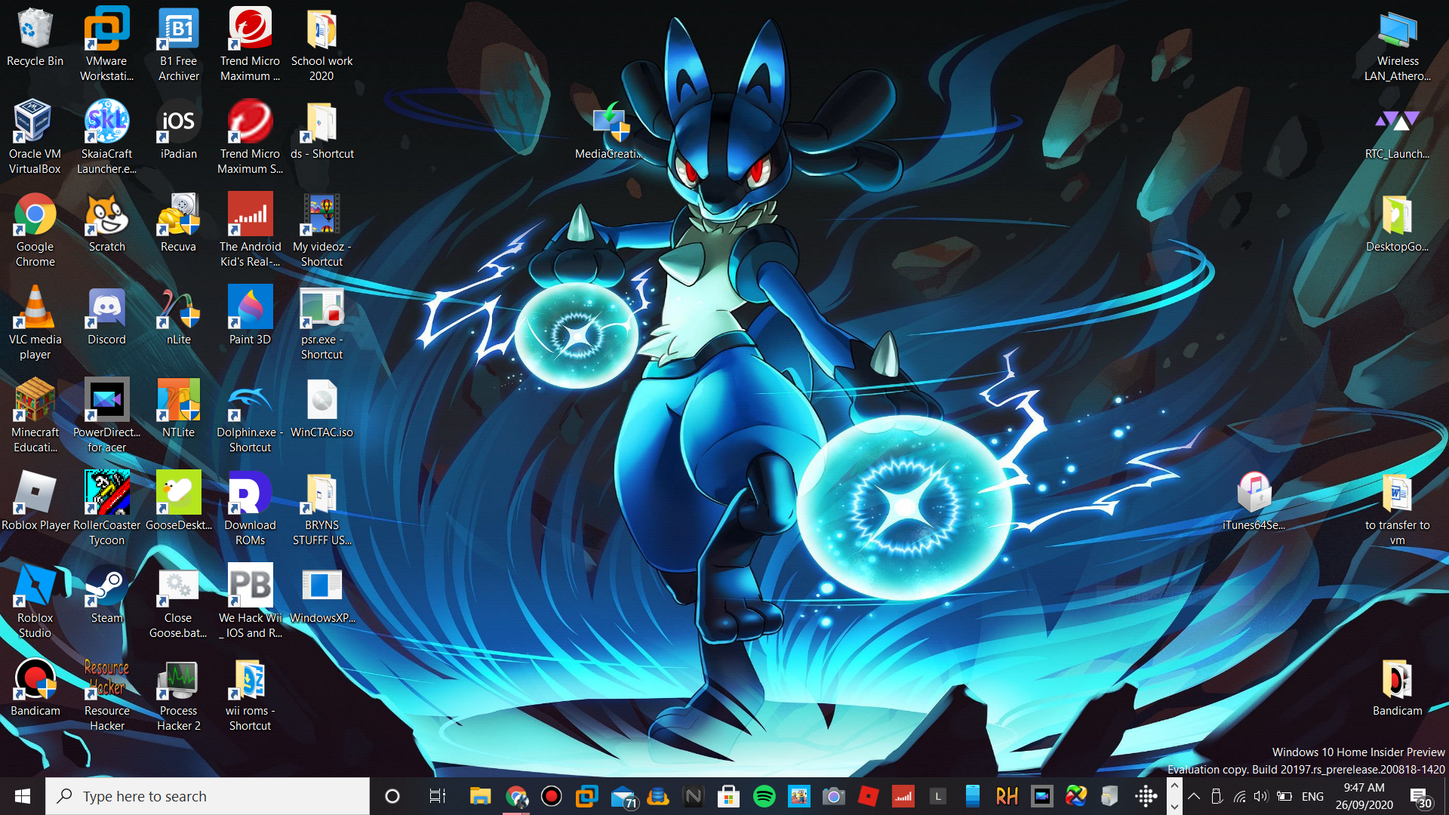Viewport: 1449px width, 815px height.
Task: Select We Hack Wii PB shortcut
Action: (x=250, y=601)
